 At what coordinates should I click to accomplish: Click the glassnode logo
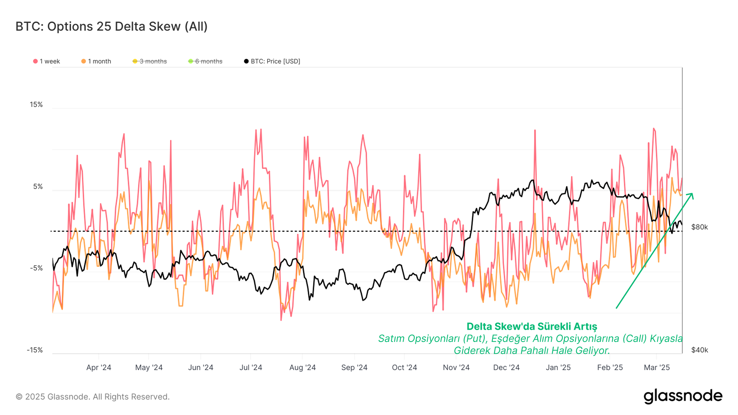click(683, 396)
